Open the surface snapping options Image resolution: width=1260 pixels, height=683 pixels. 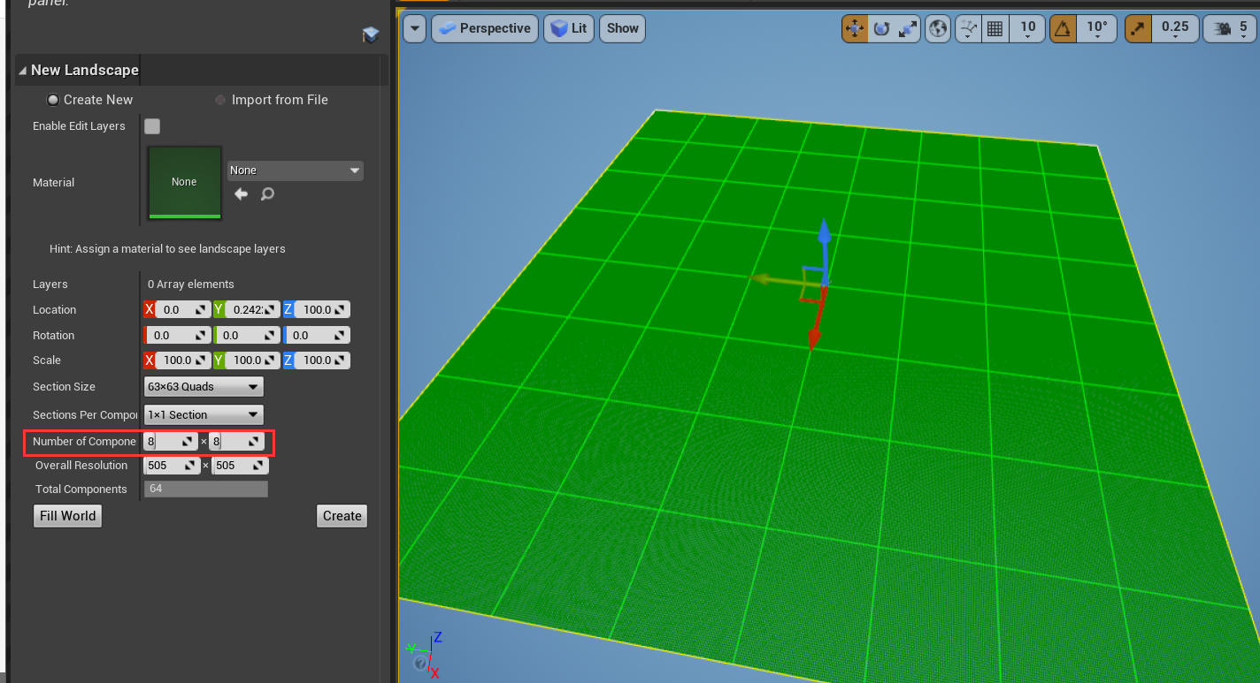[x=968, y=28]
